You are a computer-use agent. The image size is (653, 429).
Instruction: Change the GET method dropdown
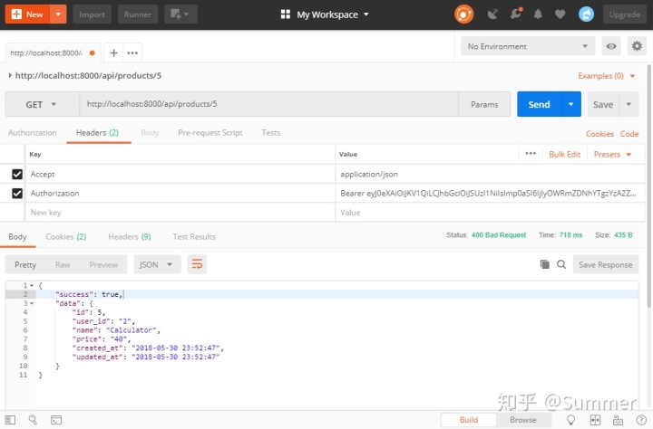click(x=42, y=104)
